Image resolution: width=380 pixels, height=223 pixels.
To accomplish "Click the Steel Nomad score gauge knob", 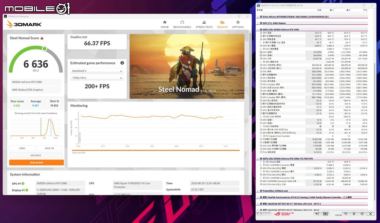I will [44, 49].
